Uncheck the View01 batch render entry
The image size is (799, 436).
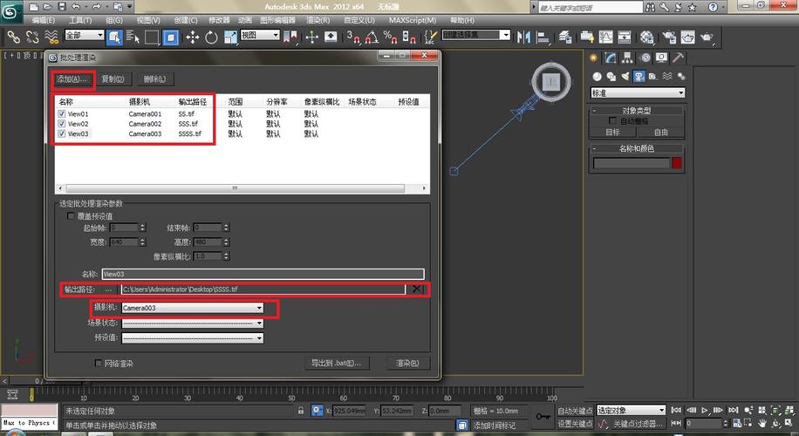tap(61, 114)
